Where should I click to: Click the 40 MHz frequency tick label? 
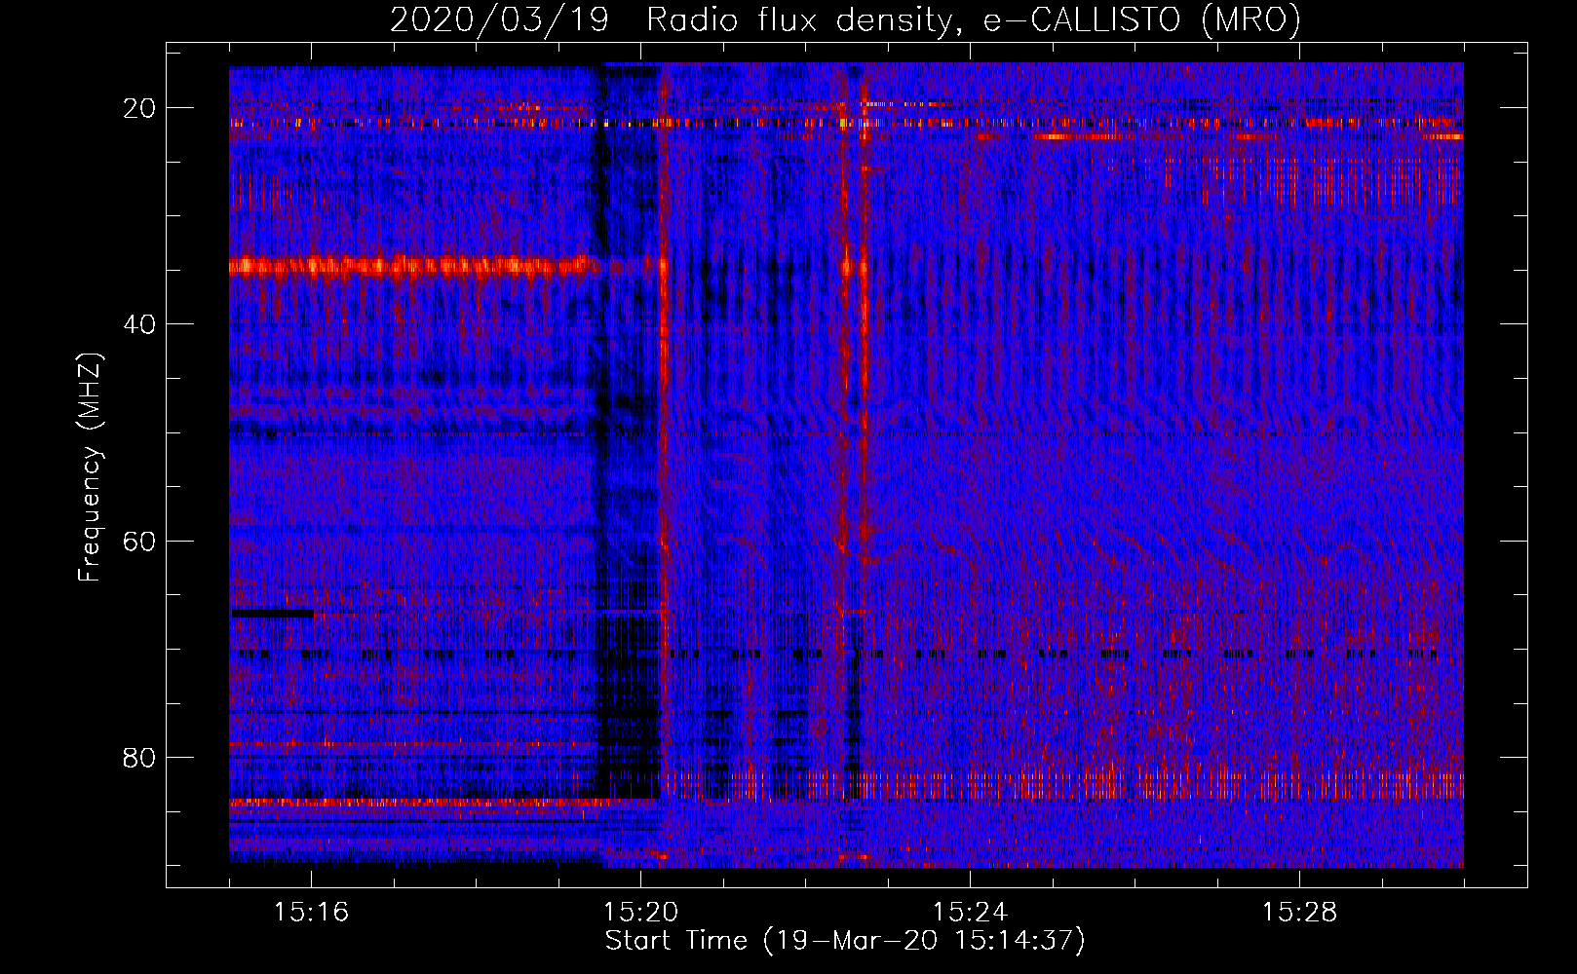139,324
